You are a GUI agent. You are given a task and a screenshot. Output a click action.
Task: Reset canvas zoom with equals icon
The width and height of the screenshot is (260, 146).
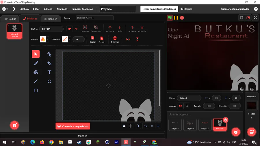[x=152, y=126]
